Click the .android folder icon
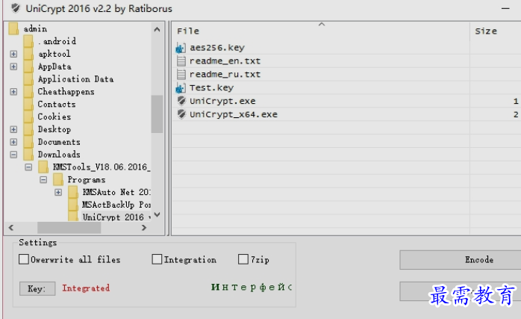The image size is (521, 319). pos(28,41)
